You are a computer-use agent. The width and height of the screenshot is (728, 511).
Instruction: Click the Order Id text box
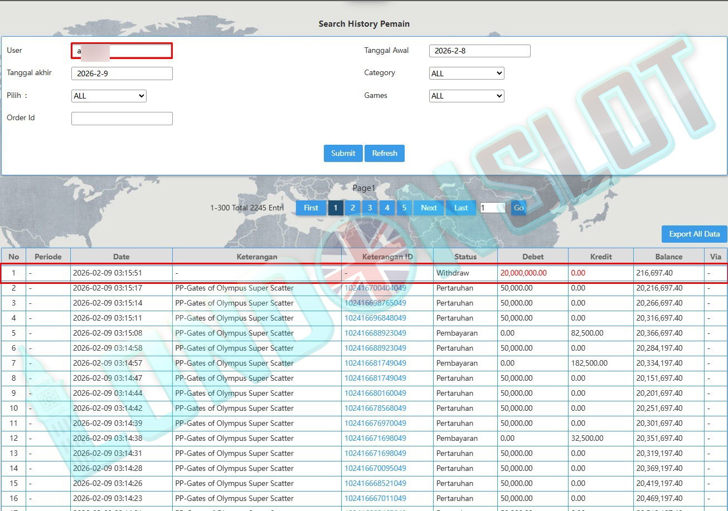click(x=122, y=119)
